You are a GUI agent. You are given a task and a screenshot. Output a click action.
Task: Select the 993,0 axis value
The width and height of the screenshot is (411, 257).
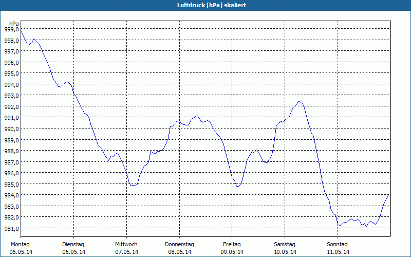click(11, 96)
